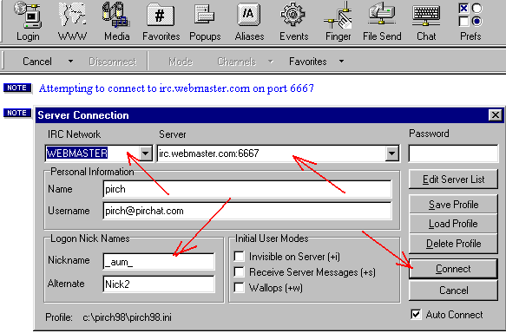Click Cancel in the secondary toolbar
Image resolution: width=506 pixels, height=333 pixels.
click(x=36, y=62)
